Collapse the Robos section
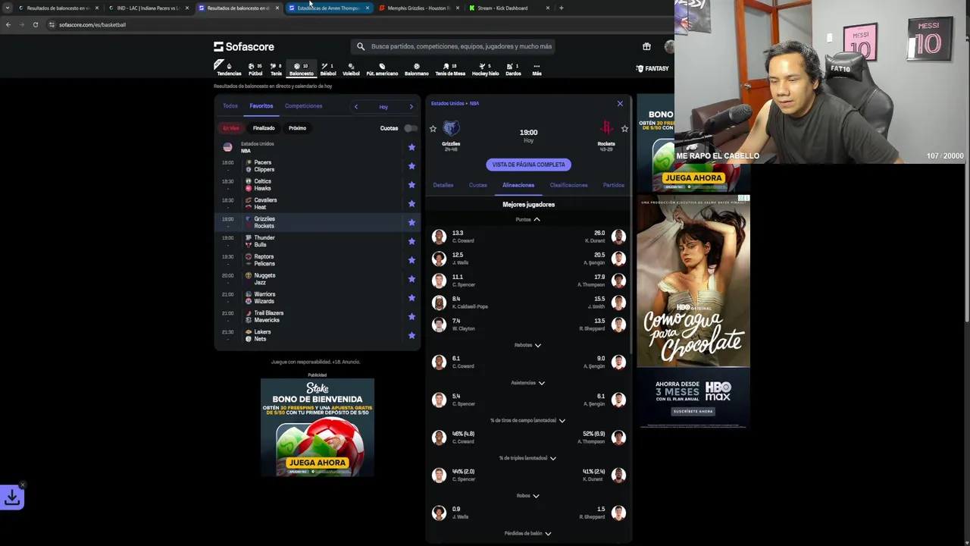The height and width of the screenshot is (546, 970). 528,496
